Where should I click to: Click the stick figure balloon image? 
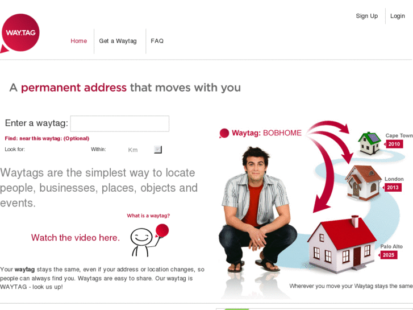coord(149,241)
